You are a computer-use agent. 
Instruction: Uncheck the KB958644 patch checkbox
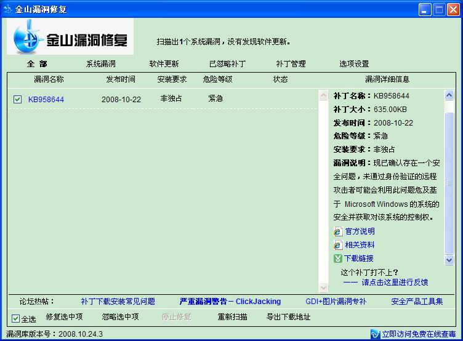coord(17,99)
